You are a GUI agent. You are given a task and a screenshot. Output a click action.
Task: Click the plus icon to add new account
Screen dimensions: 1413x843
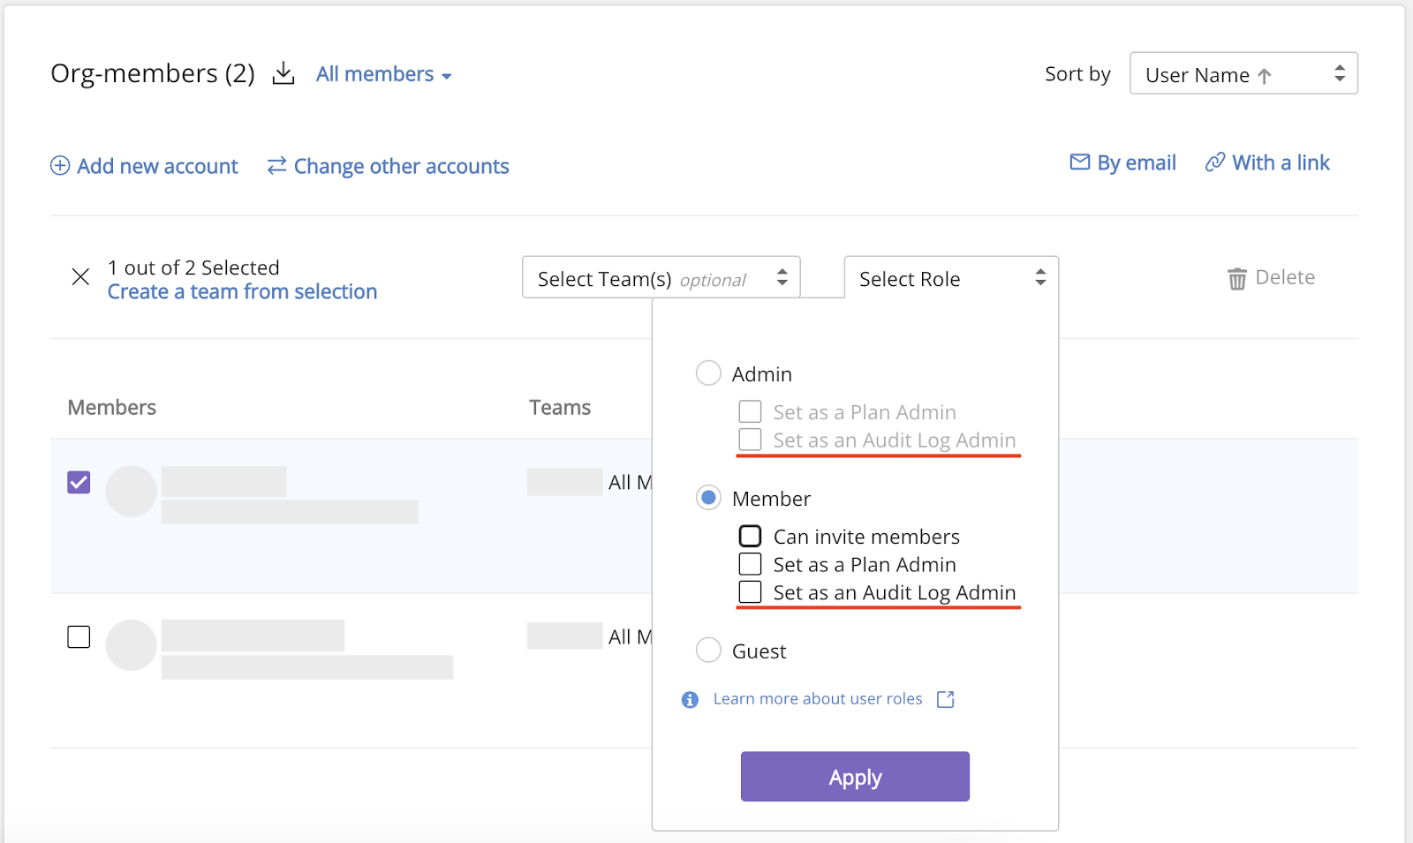pos(59,166)
